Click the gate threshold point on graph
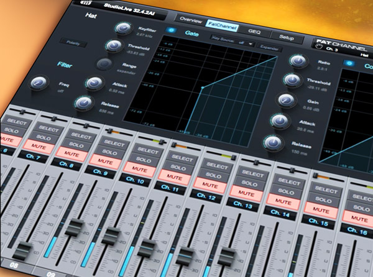Image resolution: width=373 pixels, height=277 pixels. [203, 88]
